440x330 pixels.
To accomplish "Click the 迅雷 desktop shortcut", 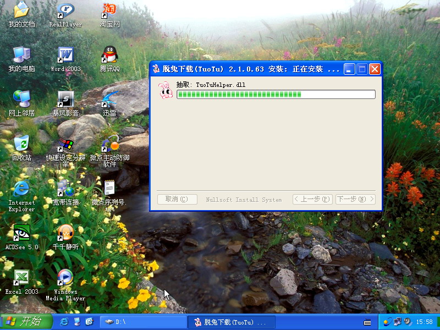I will point(109,103).
